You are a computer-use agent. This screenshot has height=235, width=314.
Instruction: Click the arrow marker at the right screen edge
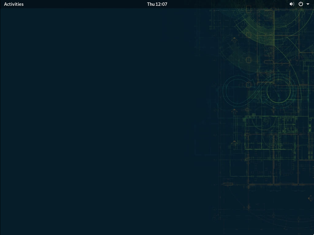click(310, 199)
